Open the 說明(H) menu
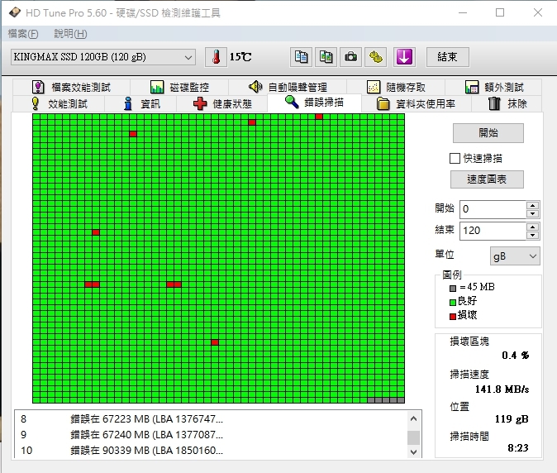557x473 pixels. point(70,34)
